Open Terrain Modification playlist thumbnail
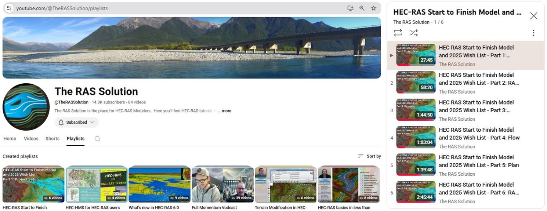 coord(286,185)
